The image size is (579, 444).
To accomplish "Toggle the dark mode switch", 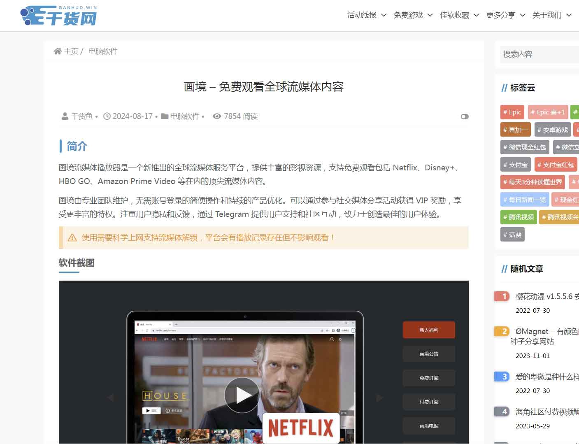I will click(x=465, y=117).
